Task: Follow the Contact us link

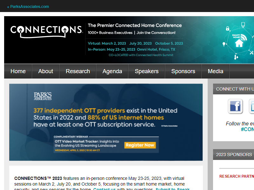Action: [104, 189]
